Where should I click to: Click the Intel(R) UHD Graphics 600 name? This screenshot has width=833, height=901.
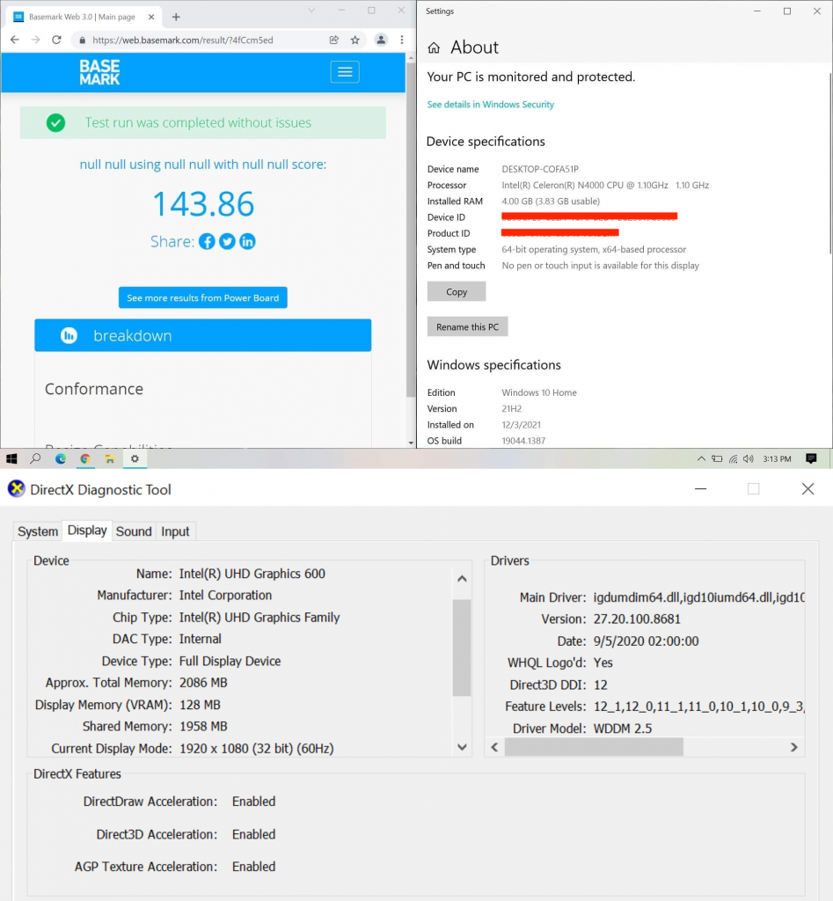point(252,574)
